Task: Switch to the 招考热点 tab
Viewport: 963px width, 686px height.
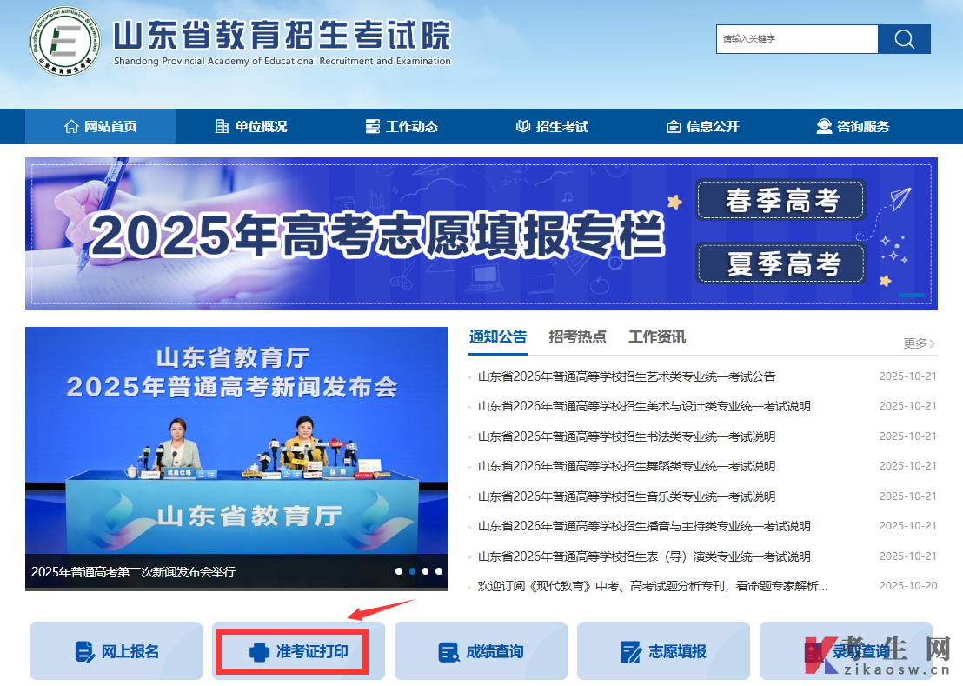Action: click(577, 337)
